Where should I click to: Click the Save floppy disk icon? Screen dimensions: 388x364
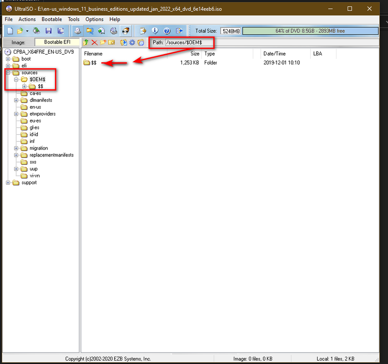(x=49, y=31)
